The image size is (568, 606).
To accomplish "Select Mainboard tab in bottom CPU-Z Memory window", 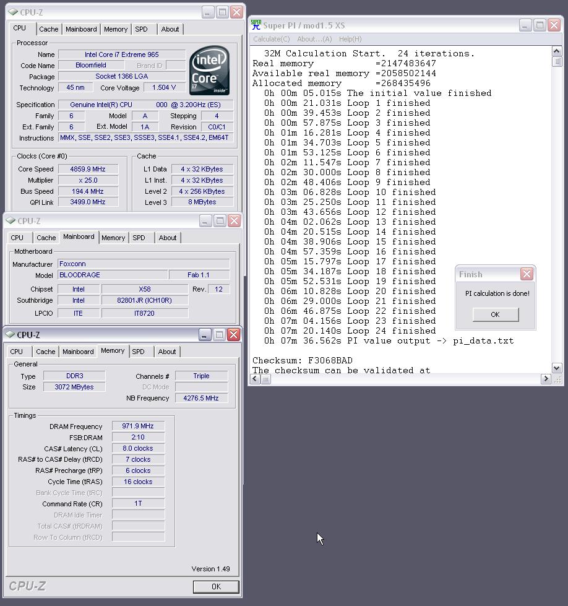I will pyautogui.click(x=78, y=352).
